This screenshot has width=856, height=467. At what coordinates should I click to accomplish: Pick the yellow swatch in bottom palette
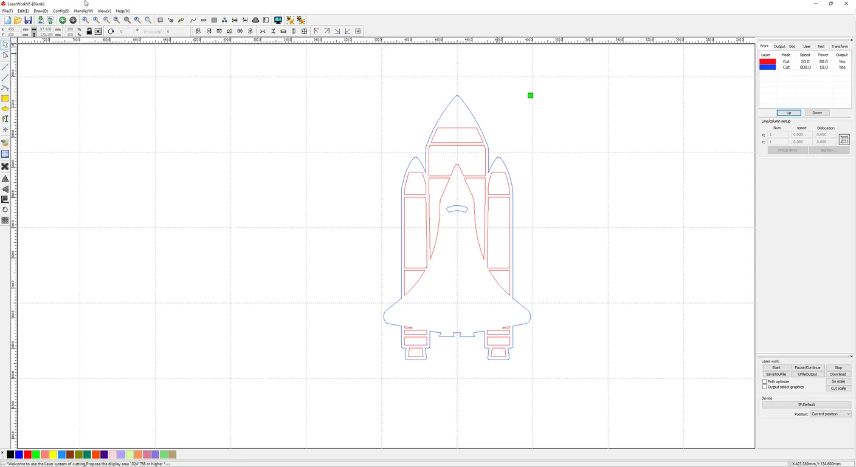point(53,455)
